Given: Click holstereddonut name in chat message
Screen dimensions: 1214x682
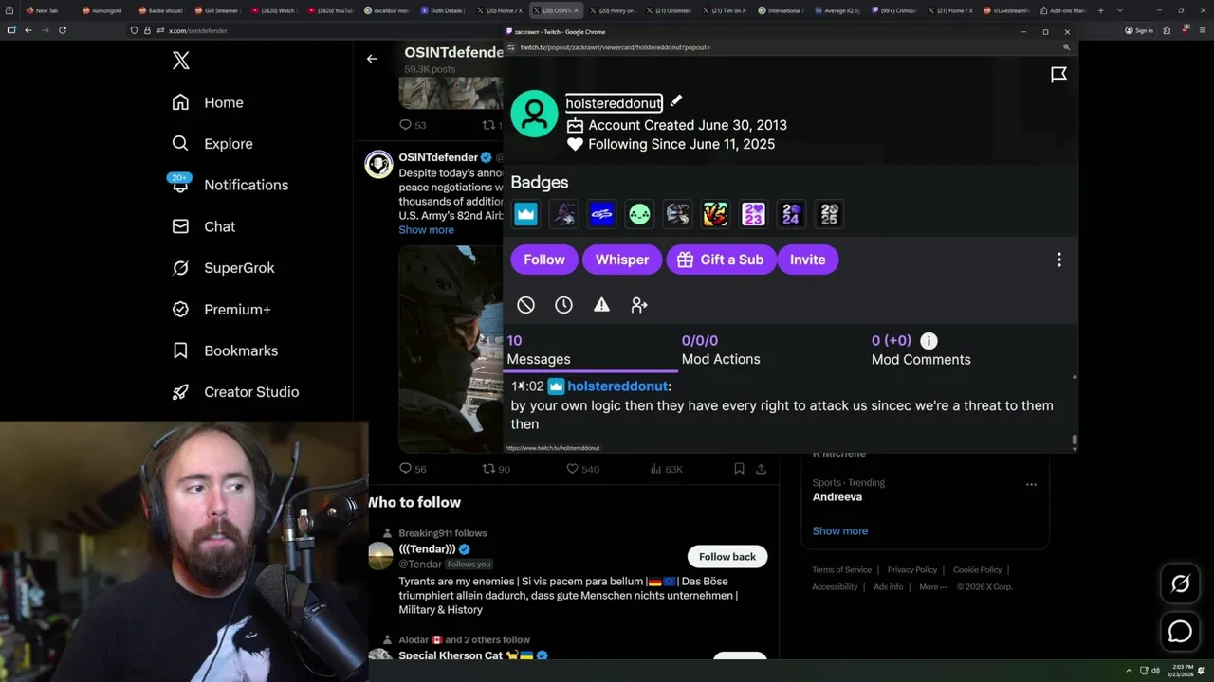Looking at the screenshot, I should [x=617, y=386].
